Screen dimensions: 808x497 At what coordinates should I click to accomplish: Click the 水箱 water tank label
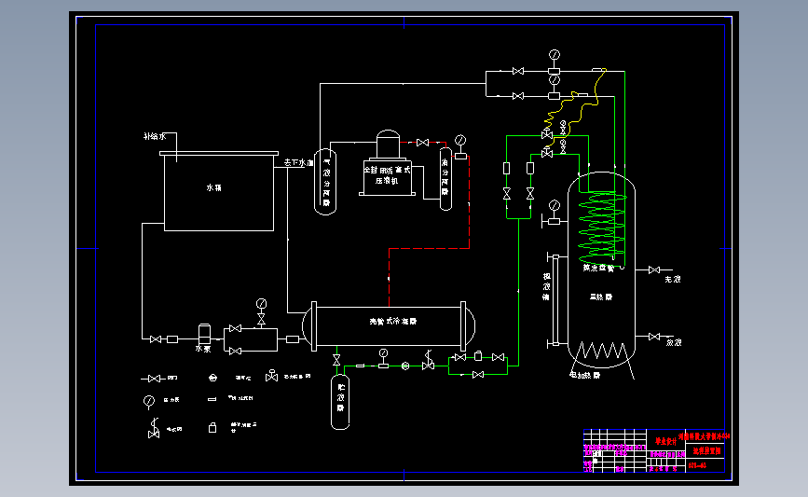213,187
